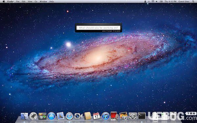The image size is (197, 123).
Task: Click the battery status icon
Action: (161, 1)
